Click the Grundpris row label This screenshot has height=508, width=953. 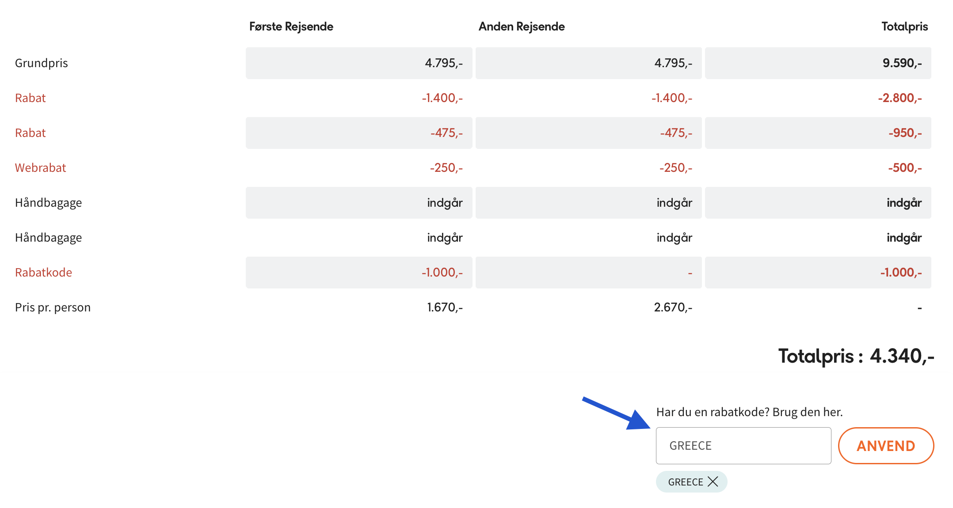[x=42, y=63]
